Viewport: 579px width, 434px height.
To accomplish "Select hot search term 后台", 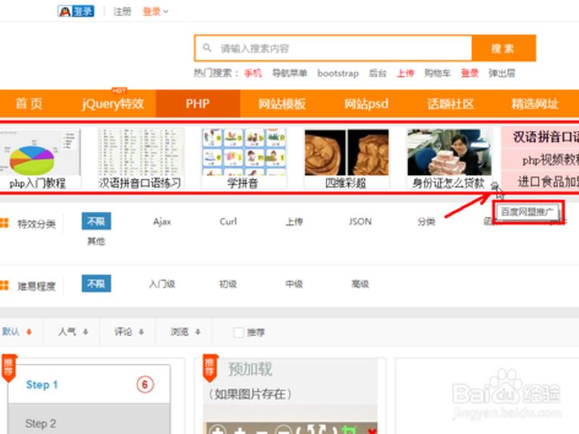I will tap(377, 73).
